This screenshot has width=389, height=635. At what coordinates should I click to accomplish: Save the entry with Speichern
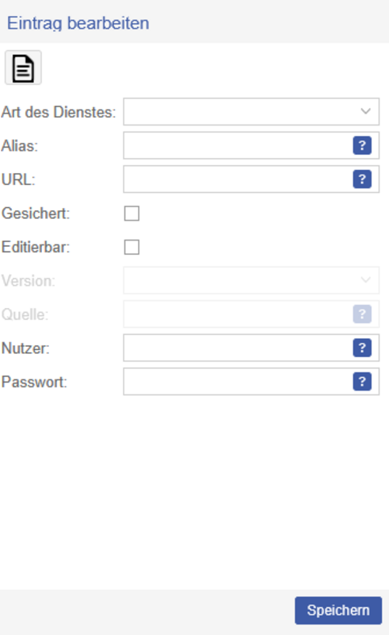click(338, 610)
